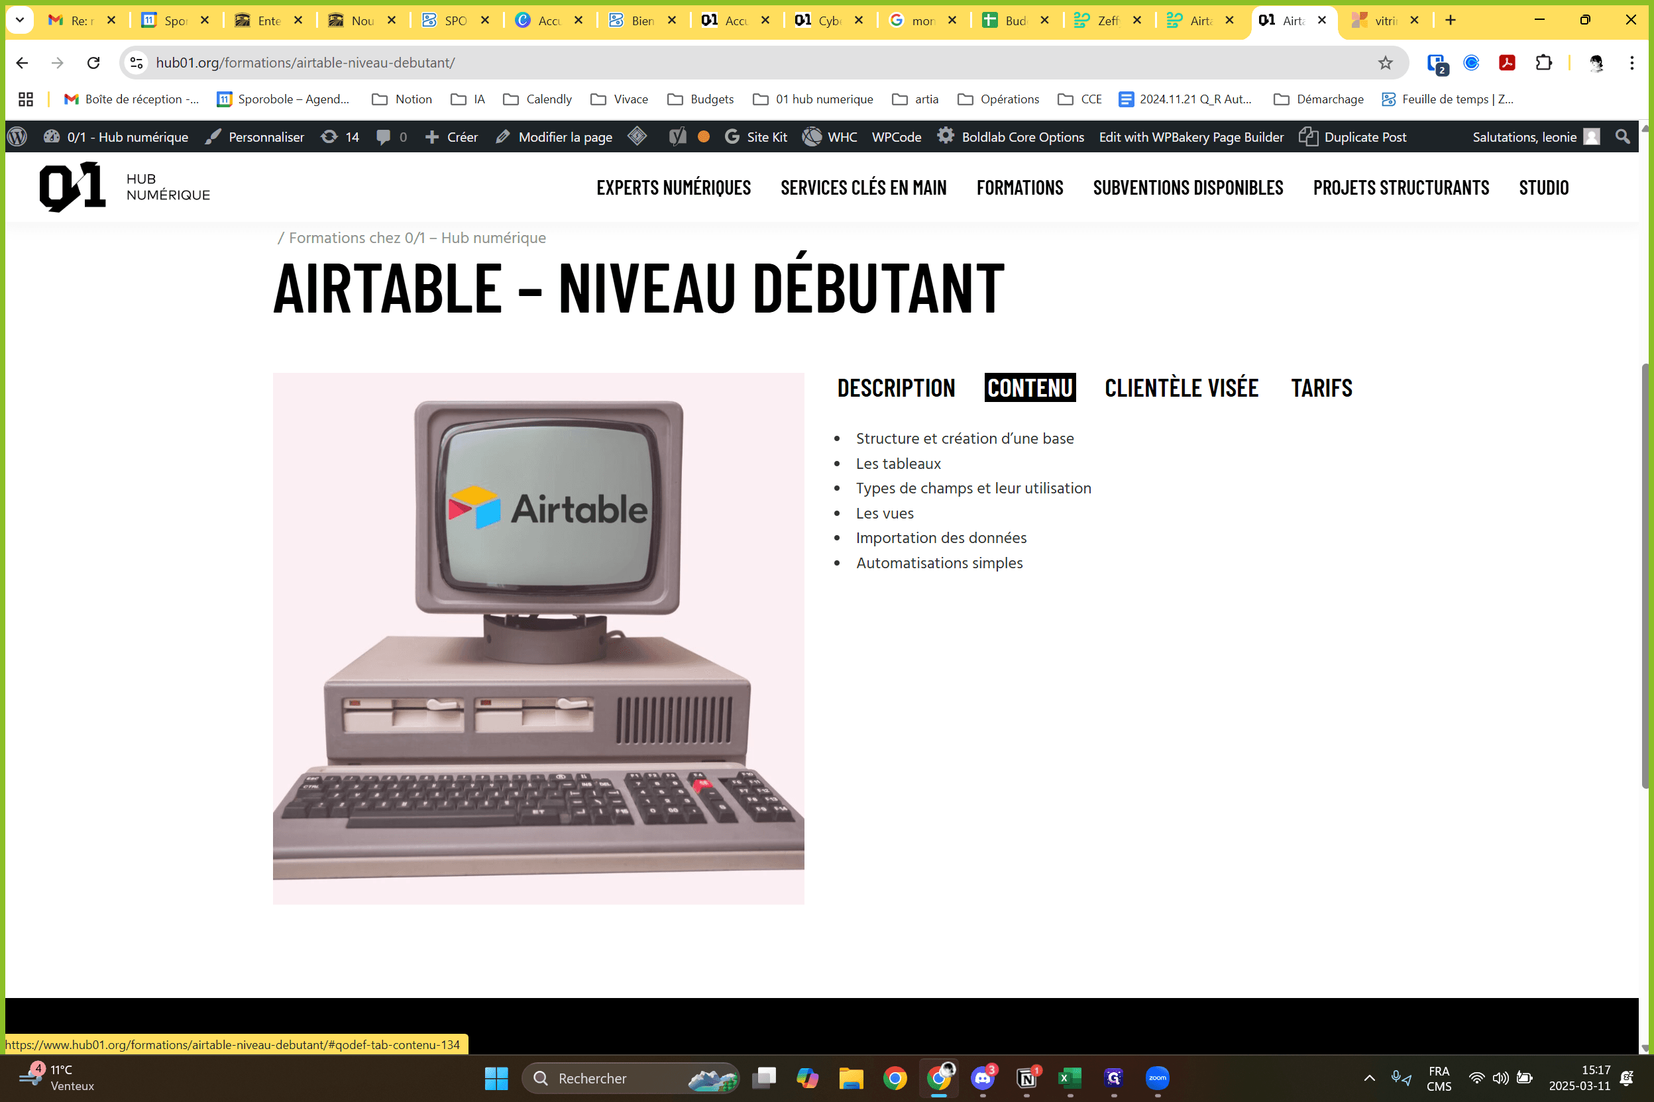Open Excel from the taskbar
This screenshot has width=1654, height=1102.
1070,1077
